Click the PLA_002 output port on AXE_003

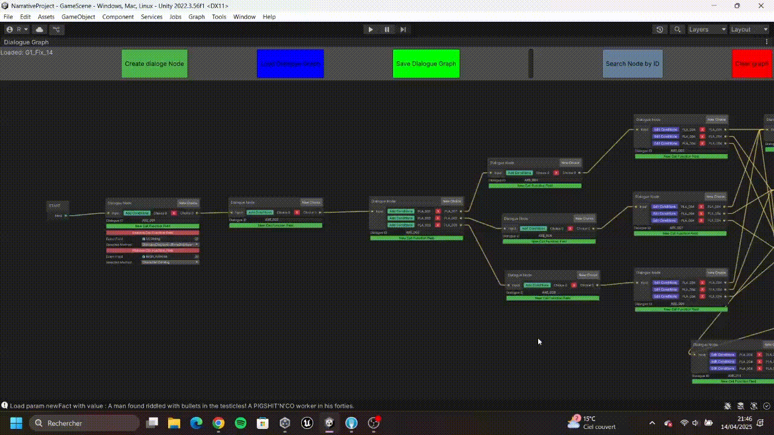click(461, 218)
